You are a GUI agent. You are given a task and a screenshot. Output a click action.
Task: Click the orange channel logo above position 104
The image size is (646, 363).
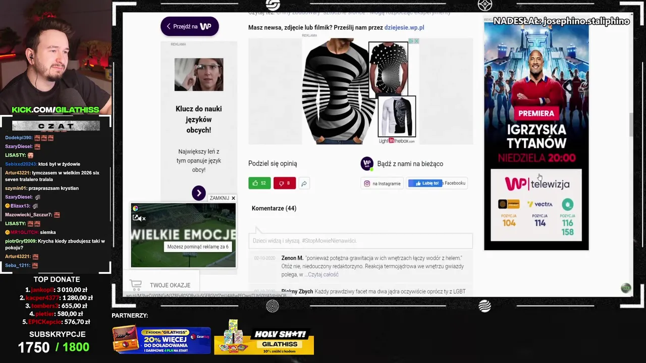509,204
